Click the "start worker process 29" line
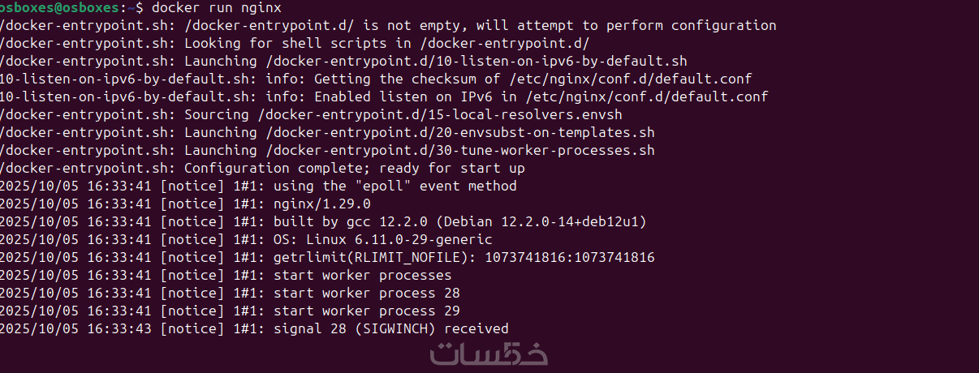 [x=366, y=311]
